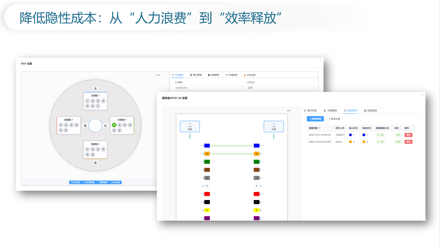
Task: Zoom out the manhole diagram at 150%
Action: click(151, 75)
